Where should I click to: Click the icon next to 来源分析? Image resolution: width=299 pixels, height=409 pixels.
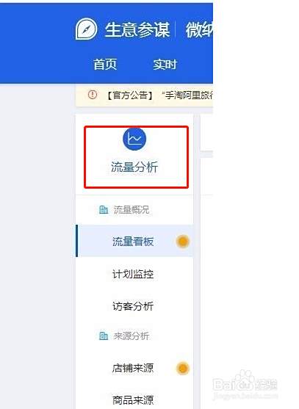pyautogui.click(x=104, y=336)
